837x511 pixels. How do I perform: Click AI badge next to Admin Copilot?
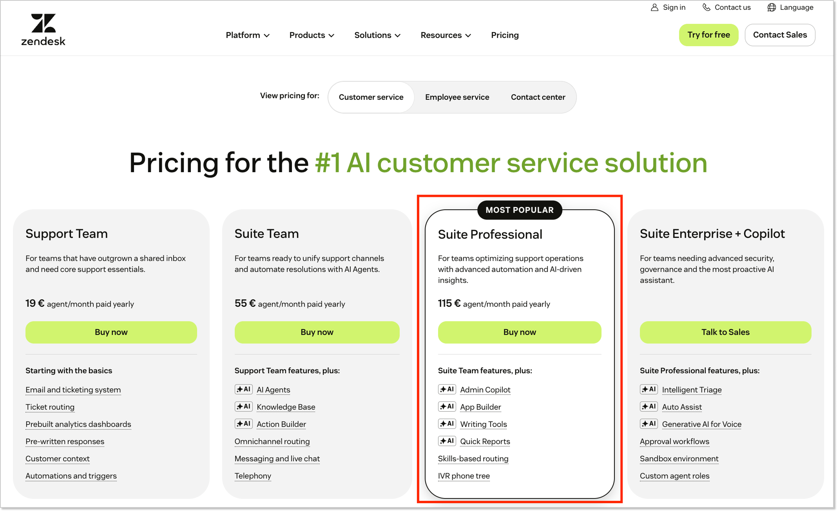(x=447, y=389)
